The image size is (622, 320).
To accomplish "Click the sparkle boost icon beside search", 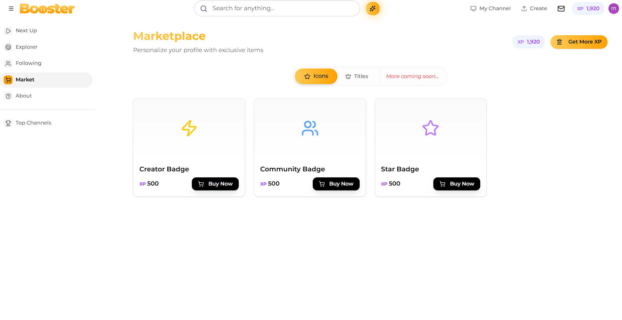I will click(x=373, y=9).
